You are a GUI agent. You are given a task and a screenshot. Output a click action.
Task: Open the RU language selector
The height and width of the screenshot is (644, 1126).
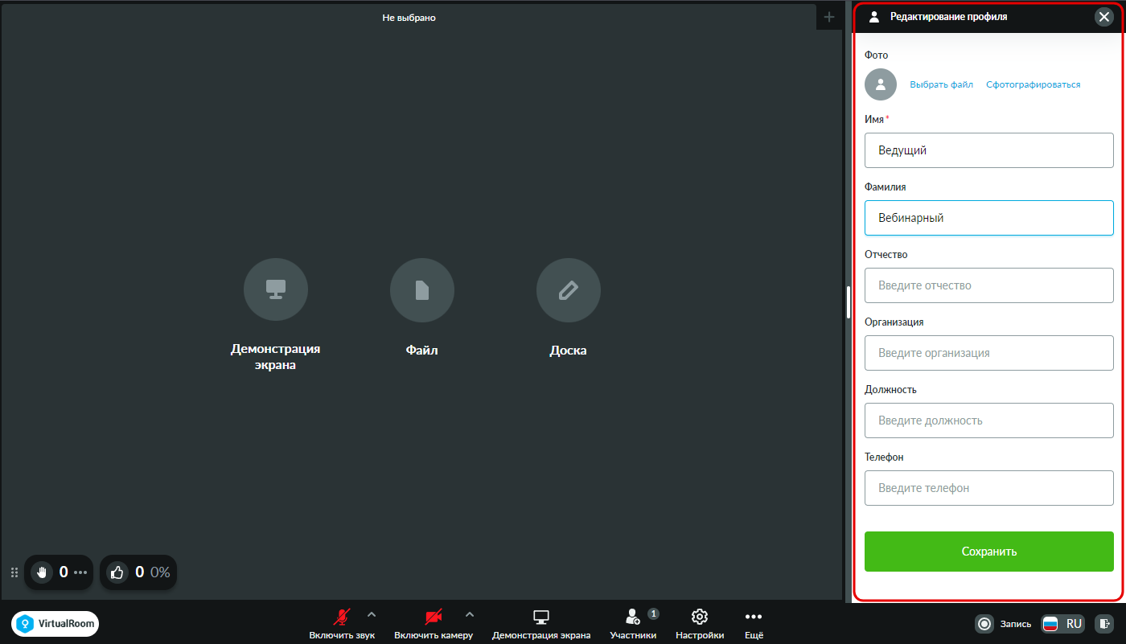(1062, 623)
